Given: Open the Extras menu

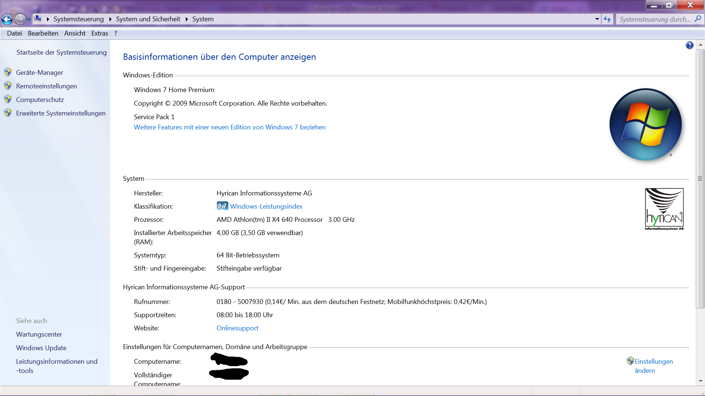Looking at the screenshot, I should click(x=100, y=33).
